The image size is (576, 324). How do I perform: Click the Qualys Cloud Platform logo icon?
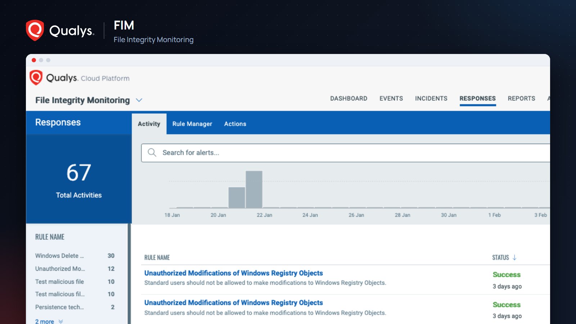(36, 77)
